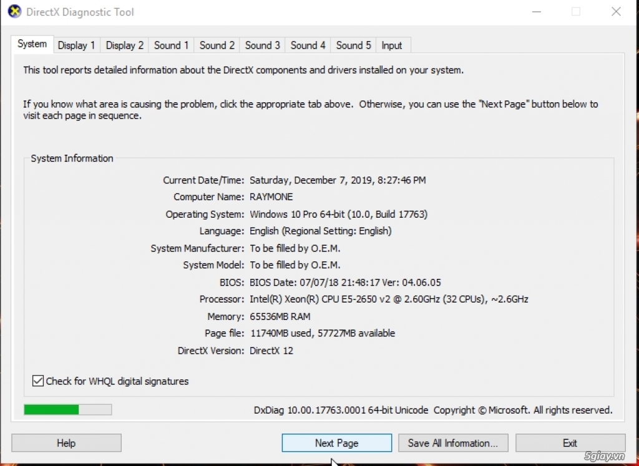Click the English regional setting value
Viewport: 639px width, 466px height.
coord(321,231)
